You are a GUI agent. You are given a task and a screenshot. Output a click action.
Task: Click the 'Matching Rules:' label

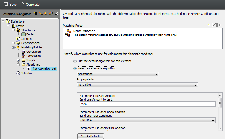(x=73, y=26)
